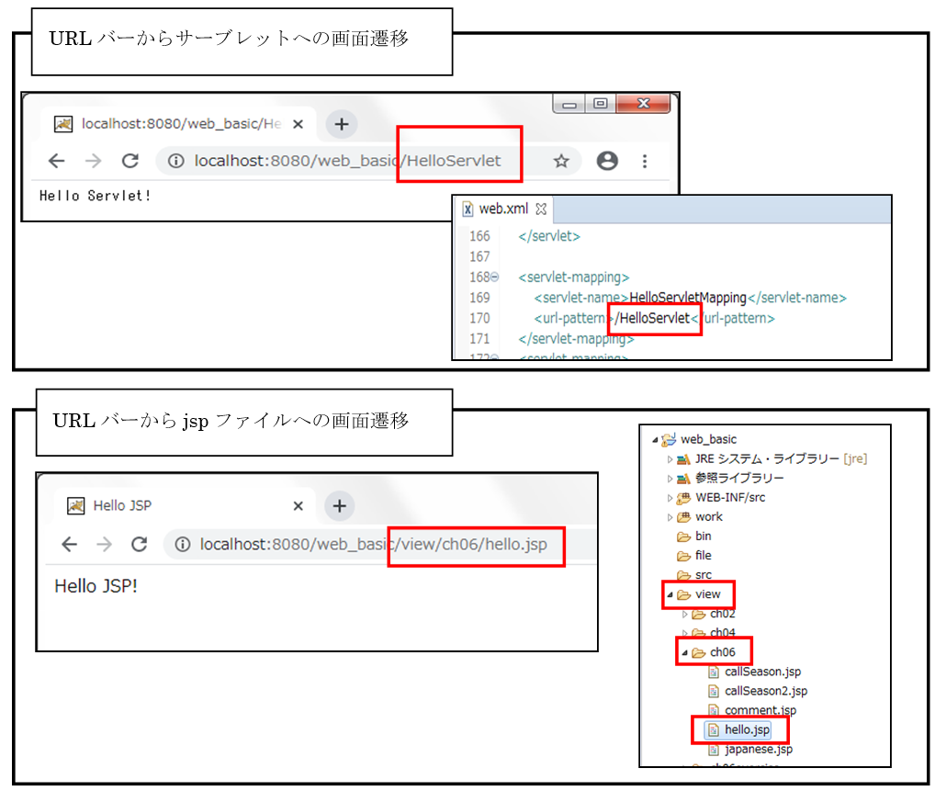935x791 pixels.
Task: Expand the JRE システム・ライブラリー node
Action: [x=670, y=458]
